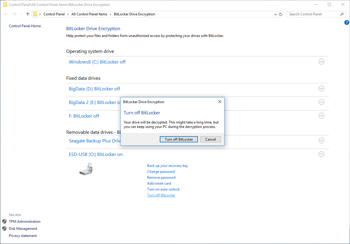Click Seagate Backup Plus Drive link

pos(95,141)
